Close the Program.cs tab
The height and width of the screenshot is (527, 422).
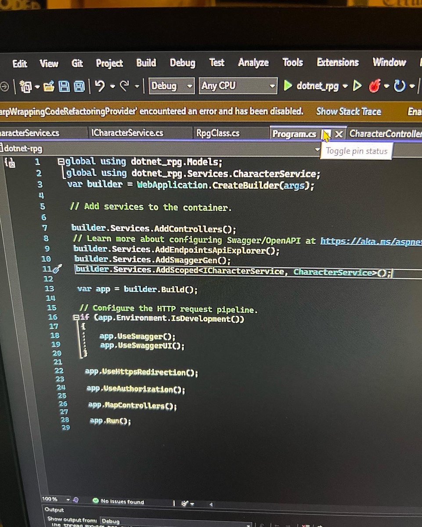coord(339,134)
